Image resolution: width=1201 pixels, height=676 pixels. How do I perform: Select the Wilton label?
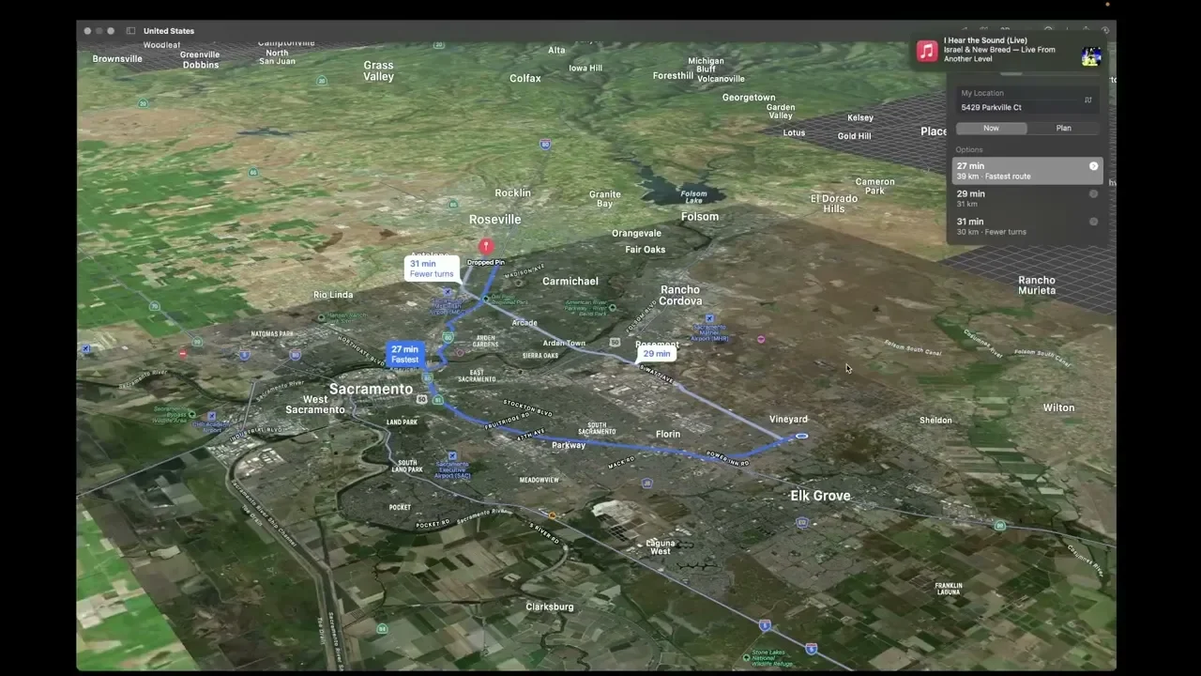coord(1058,407)
